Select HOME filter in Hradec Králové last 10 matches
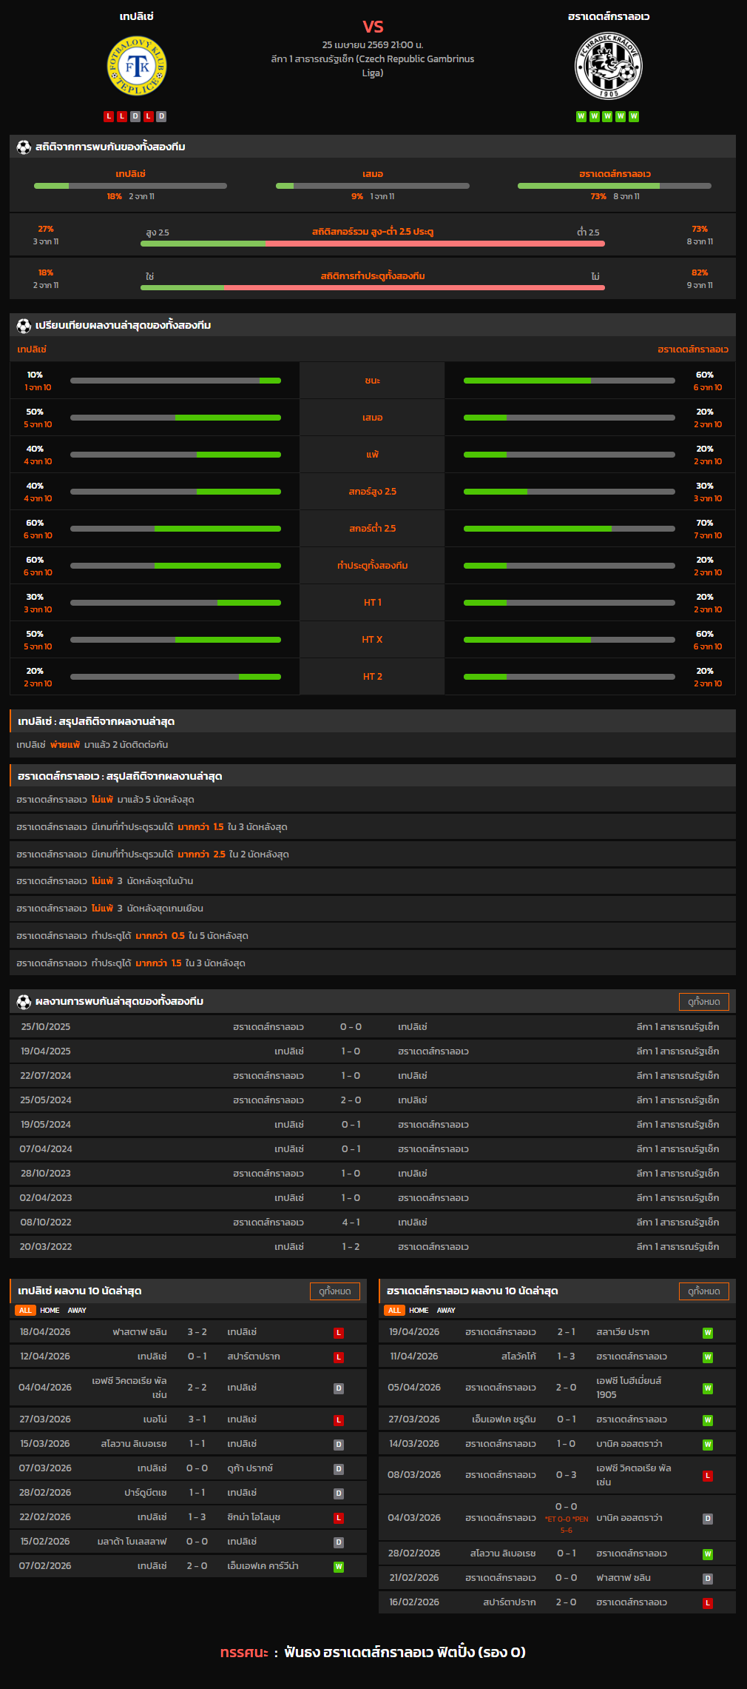This screenshot has height=1689, width=747. pyautogui.click(x=419, y=1310)
